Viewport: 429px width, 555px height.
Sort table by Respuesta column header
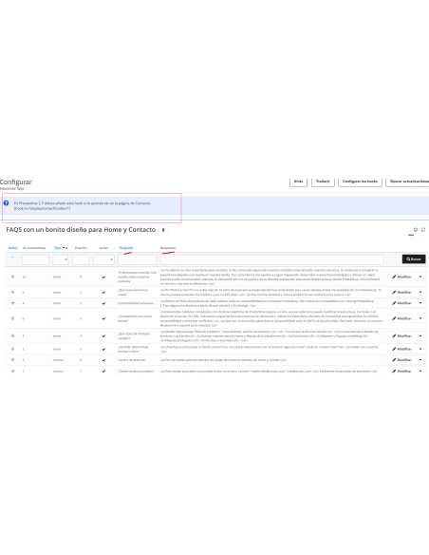coord(168,248)
